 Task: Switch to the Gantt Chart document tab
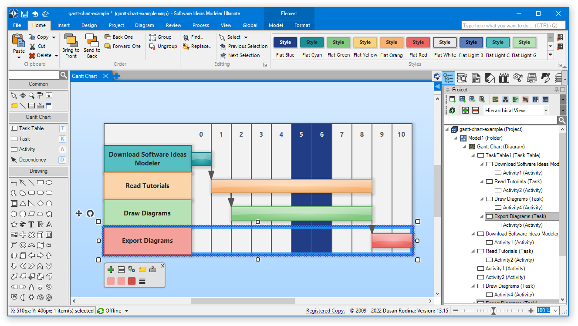[x=85, y=76]
